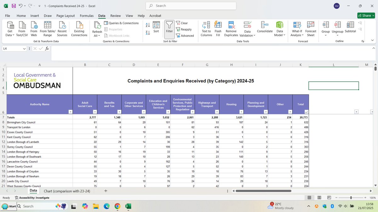Image resolution: width=378 pixels, height=212 pixels.
Task: Reapply the filter
Action: (x=184, y=29)
